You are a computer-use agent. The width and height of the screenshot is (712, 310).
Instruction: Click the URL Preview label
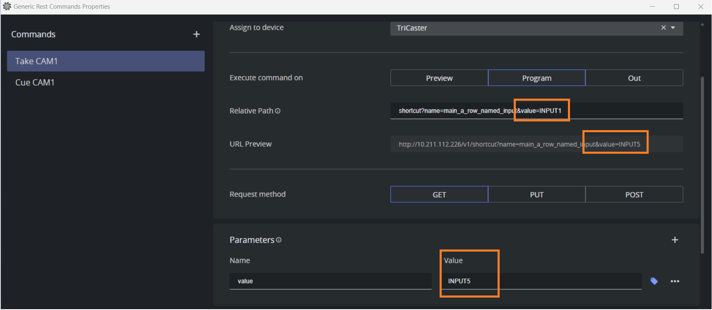(x=250, y=144)
